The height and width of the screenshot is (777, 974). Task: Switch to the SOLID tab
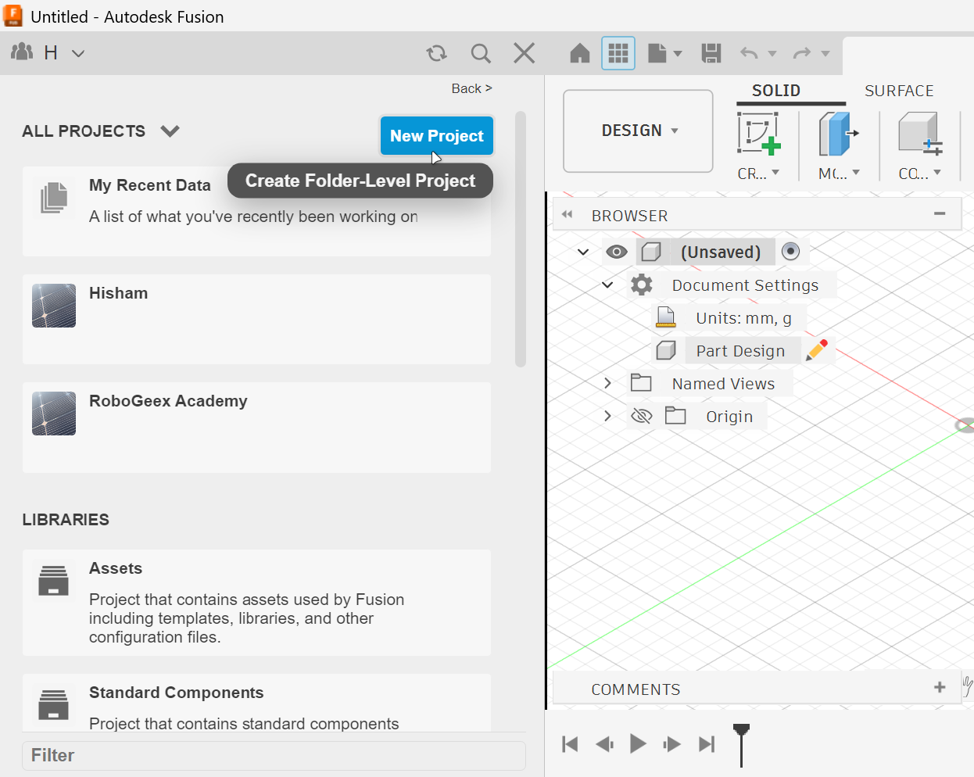[775, 91]
